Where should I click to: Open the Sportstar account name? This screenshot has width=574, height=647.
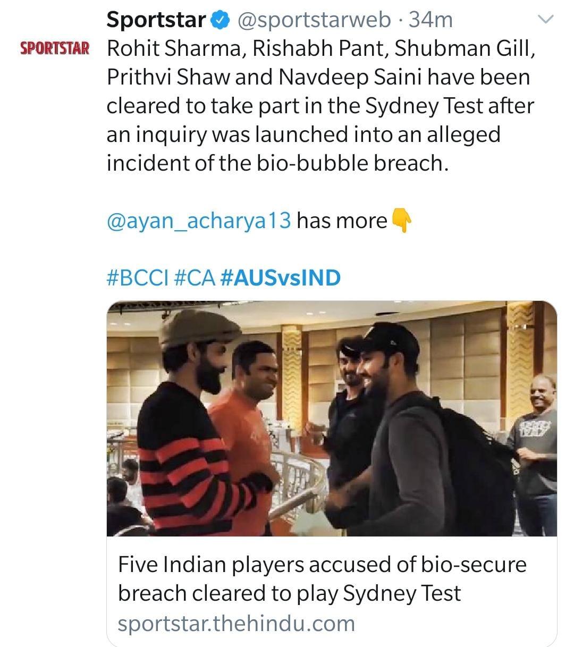156,20
